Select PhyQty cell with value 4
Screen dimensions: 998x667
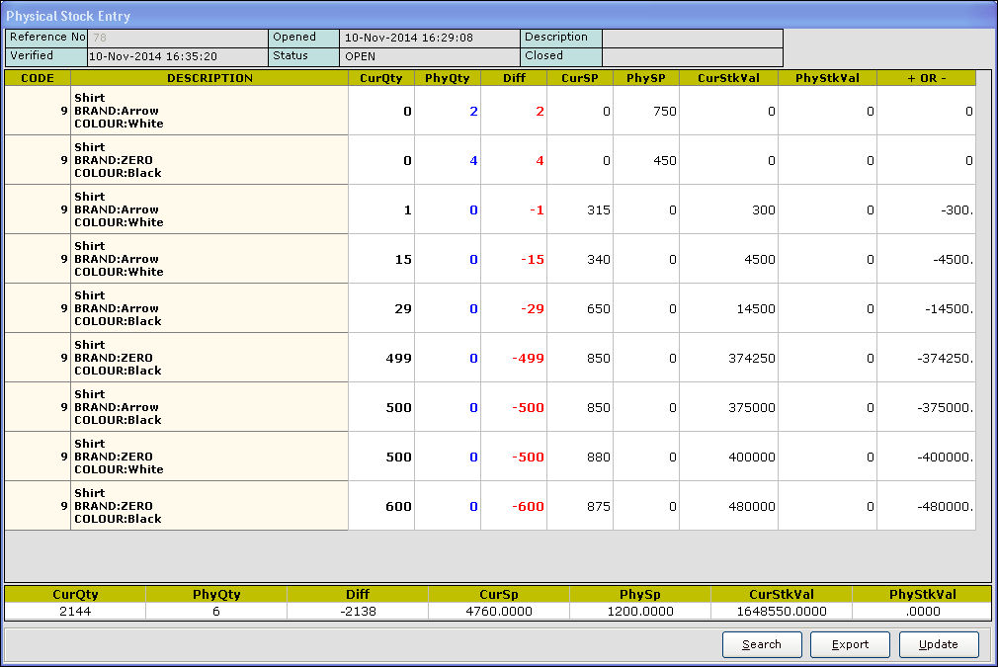(x=448, y=160)
